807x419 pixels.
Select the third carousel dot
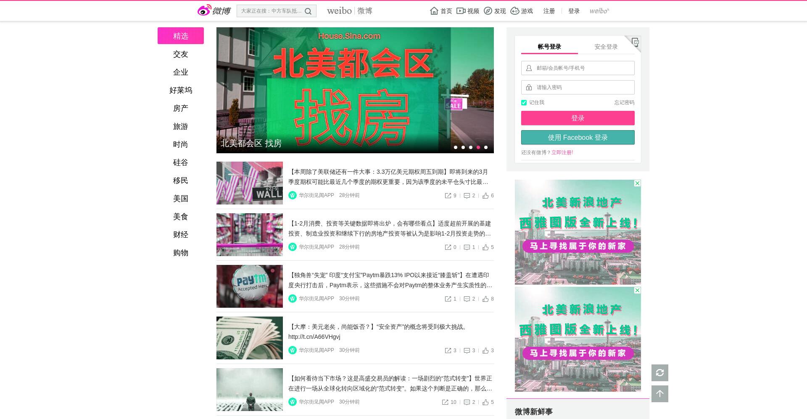click(471, 147)
